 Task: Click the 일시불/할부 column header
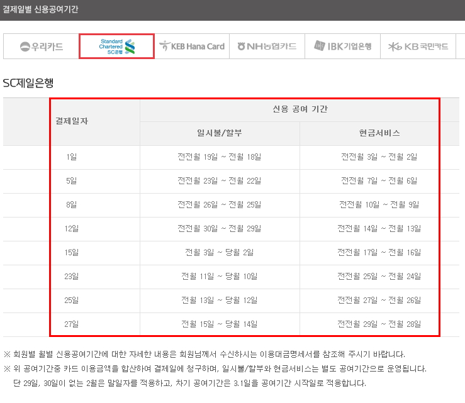click(x=219, y=133)
